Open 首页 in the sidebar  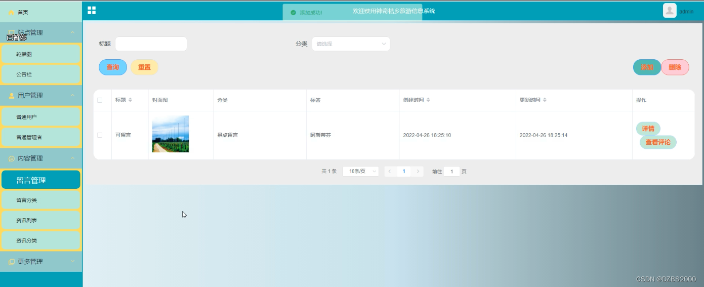coord(41,12)
